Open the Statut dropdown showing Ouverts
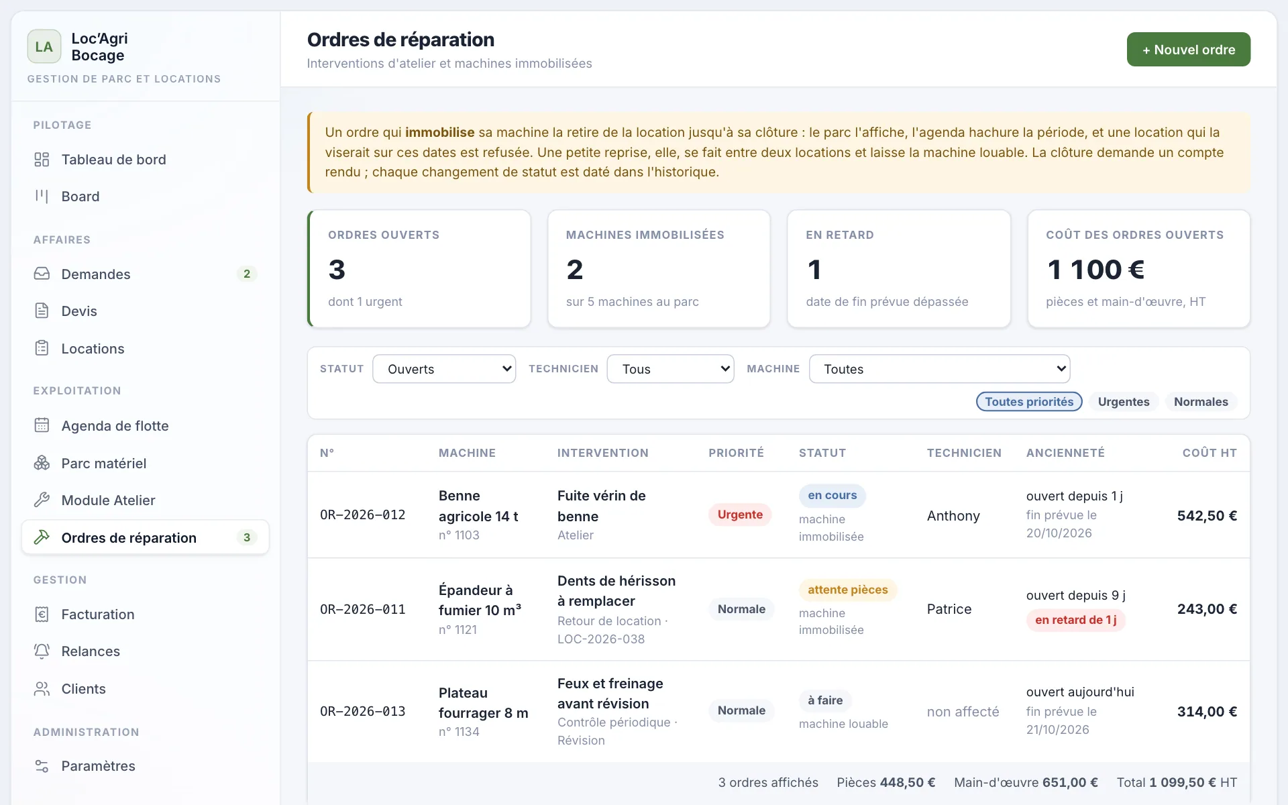The width and height of the screenshot is (1288, 805). pos(444,369)
